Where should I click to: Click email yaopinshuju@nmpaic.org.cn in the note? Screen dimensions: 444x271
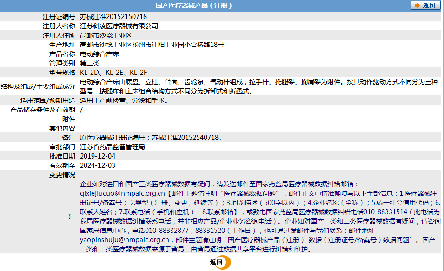pos(125,240)
